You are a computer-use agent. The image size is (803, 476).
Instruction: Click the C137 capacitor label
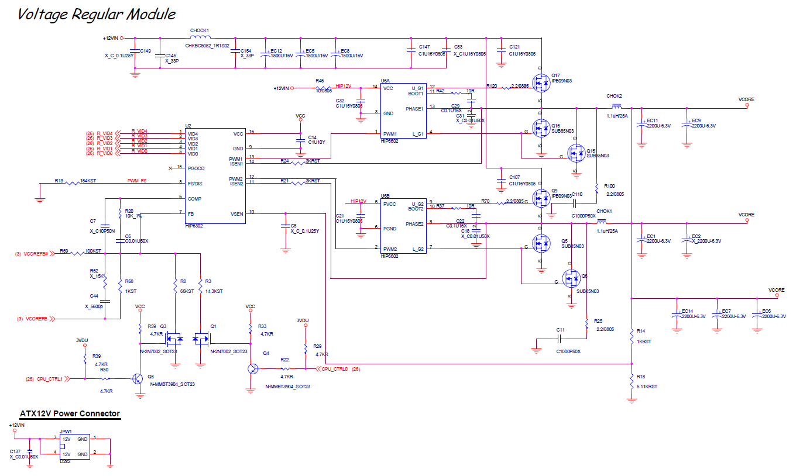(23, 454)
